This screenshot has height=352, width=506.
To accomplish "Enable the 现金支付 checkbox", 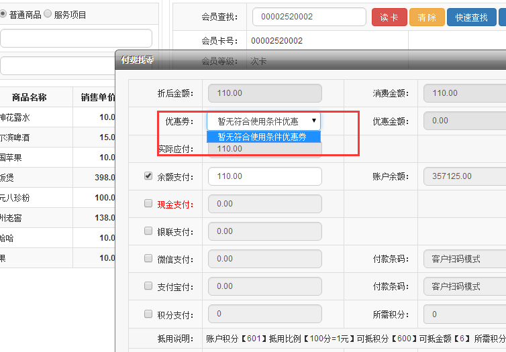I will (148, 204).
